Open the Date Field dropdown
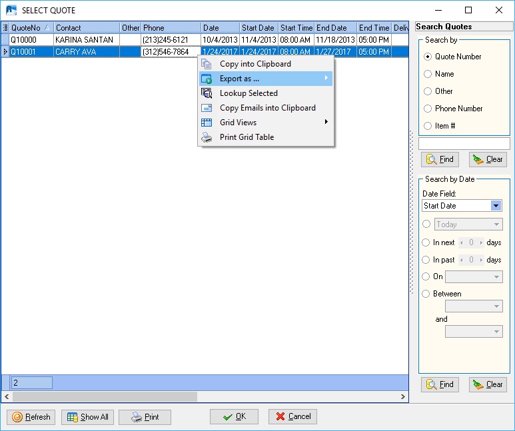The width and height of the screenshot is (515, 431). point(496,206)
